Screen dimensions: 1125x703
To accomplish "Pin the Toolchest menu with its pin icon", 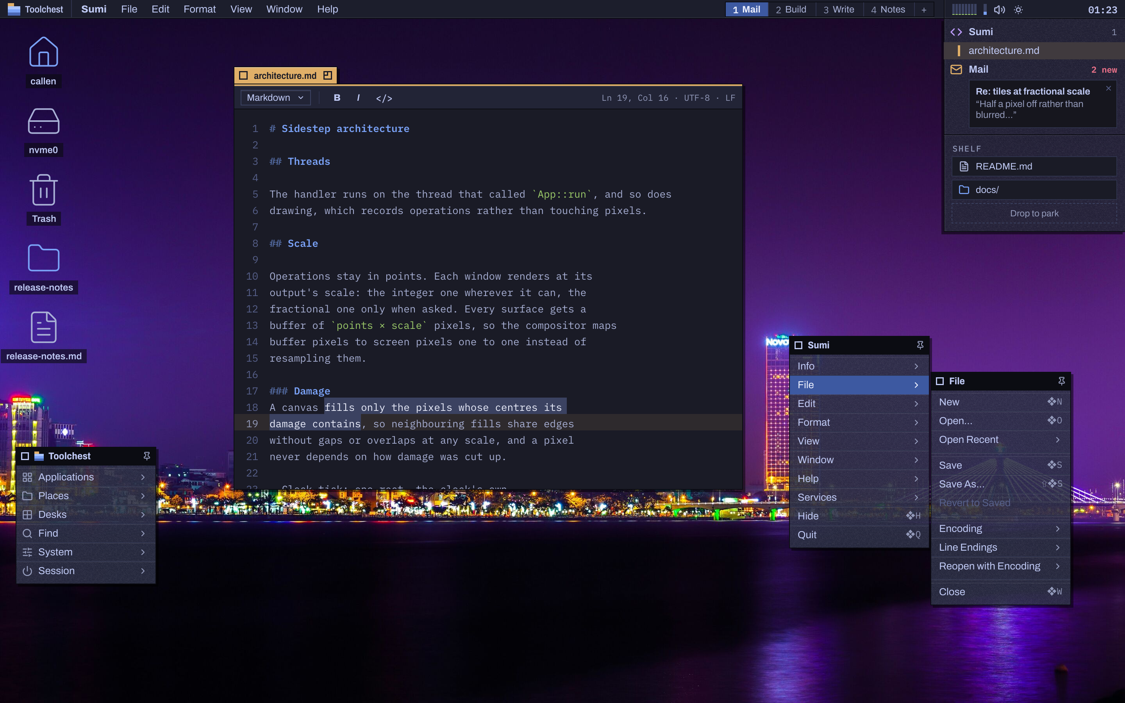I will tap(146, 456).
